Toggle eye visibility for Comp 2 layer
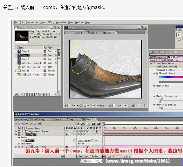 tap(67, 134)
